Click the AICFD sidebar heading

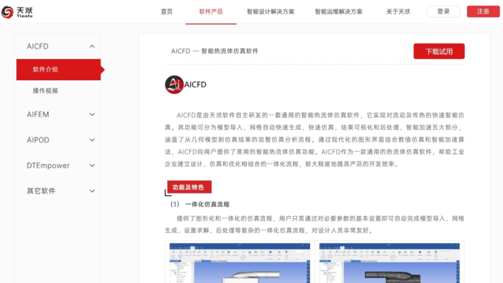pos(38,47)
